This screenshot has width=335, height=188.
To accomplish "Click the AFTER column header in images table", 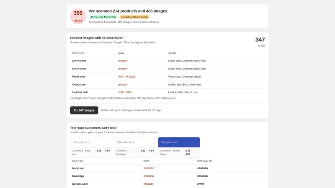I will tap(173, 53).
